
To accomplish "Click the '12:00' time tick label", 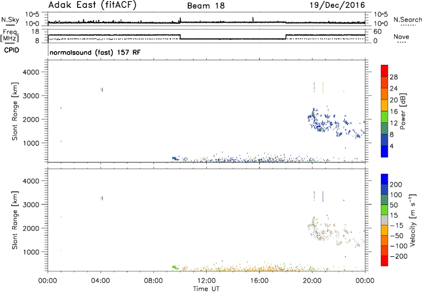I will tap(206, 281).
